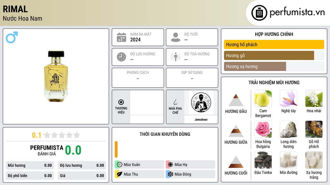Click the spring flower icon for Mùa Xuân
The height and width of the screenshot is (185, 330).
(119, 164)
